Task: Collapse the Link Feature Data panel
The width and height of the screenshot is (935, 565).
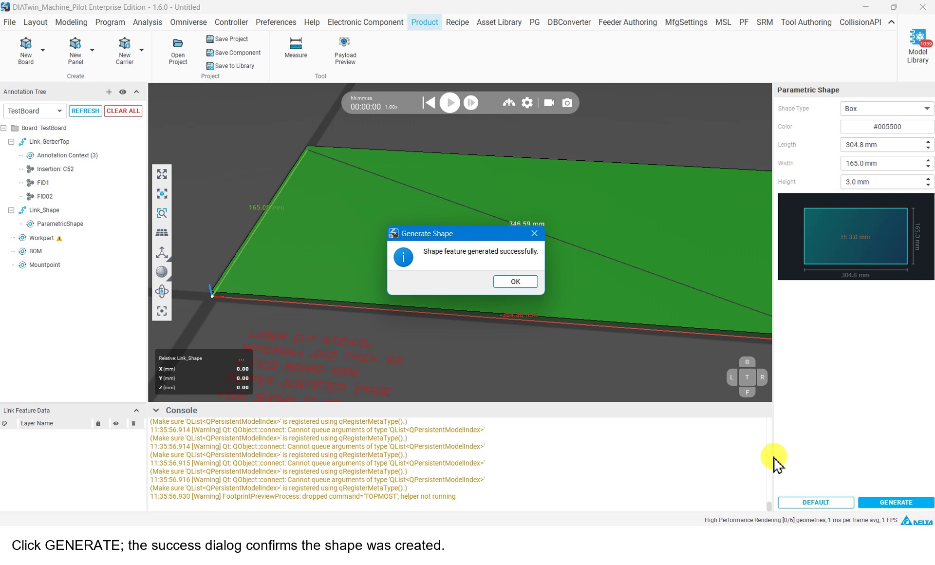Action: (136, 411)
